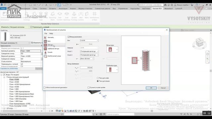Image resolution: width=212 pixels, height=119 pixels.
Task: Click the shopping cart icon in title bar
Action: click(x=192, y=5)
